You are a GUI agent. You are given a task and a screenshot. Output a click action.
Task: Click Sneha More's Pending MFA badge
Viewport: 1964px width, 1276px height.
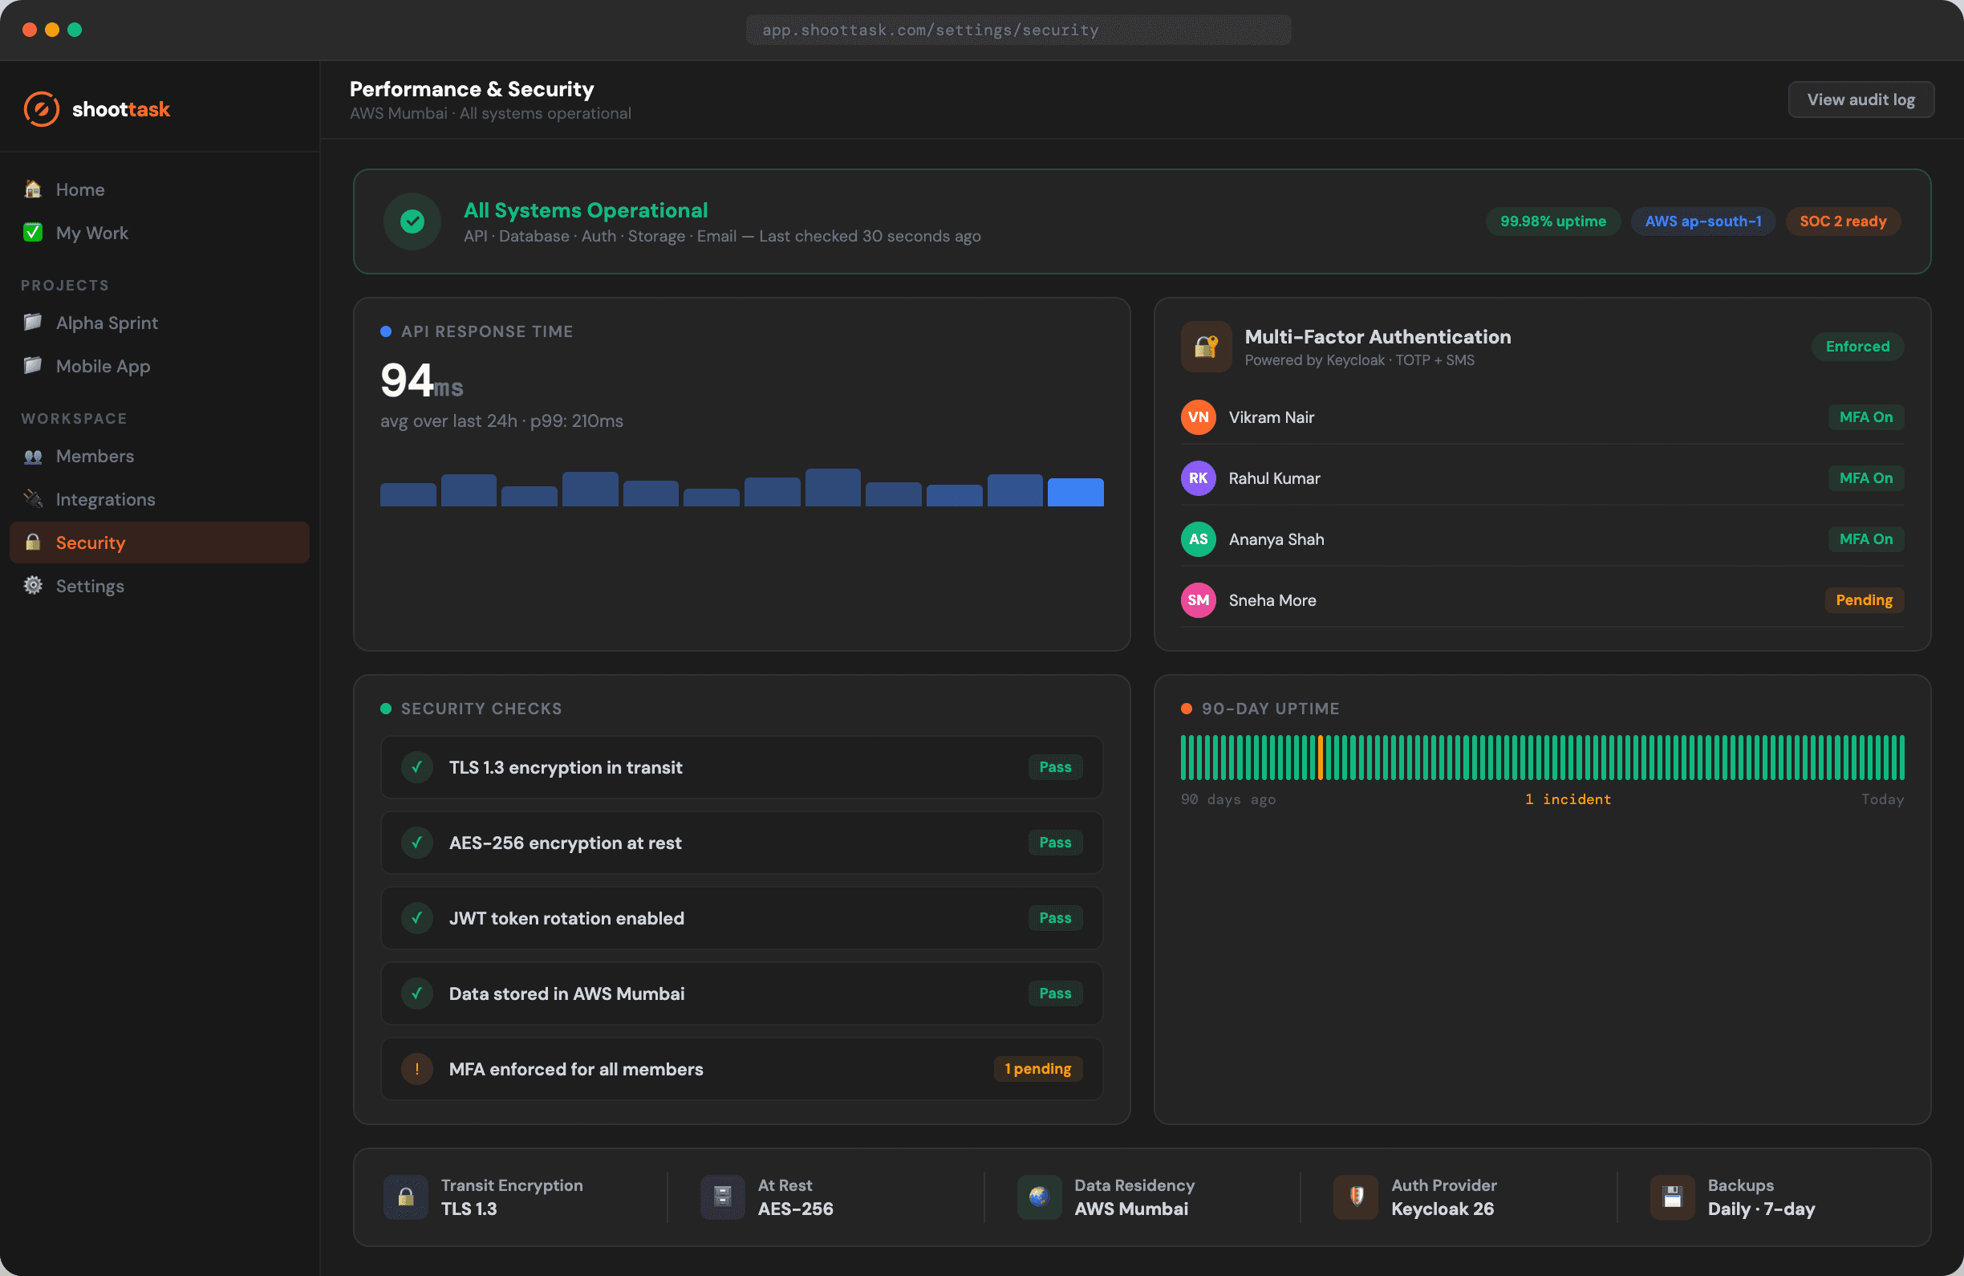pyautogui.click(x=1864, y=600)
